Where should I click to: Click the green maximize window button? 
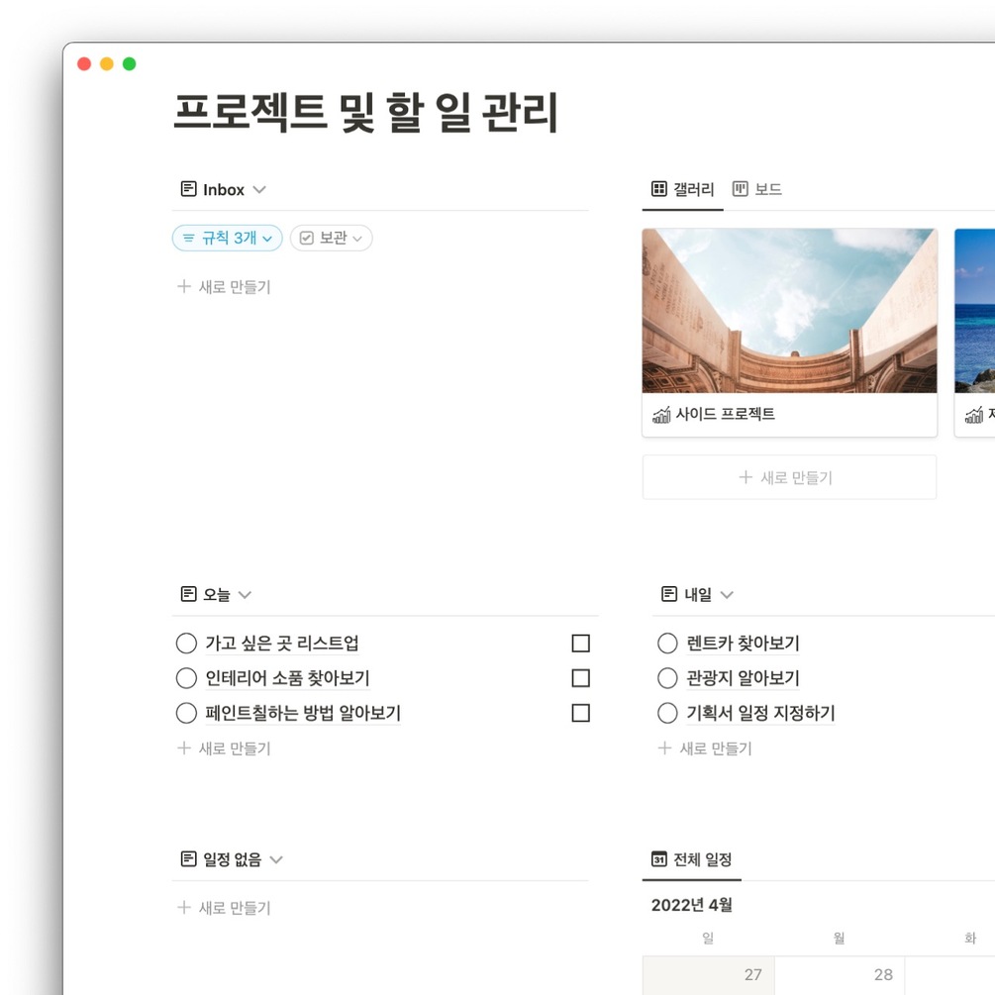[130, 63]
